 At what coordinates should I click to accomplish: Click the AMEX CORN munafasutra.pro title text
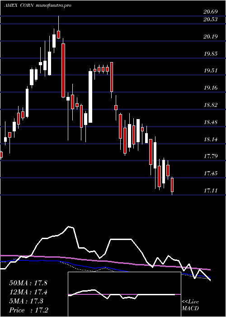point(38,5)
